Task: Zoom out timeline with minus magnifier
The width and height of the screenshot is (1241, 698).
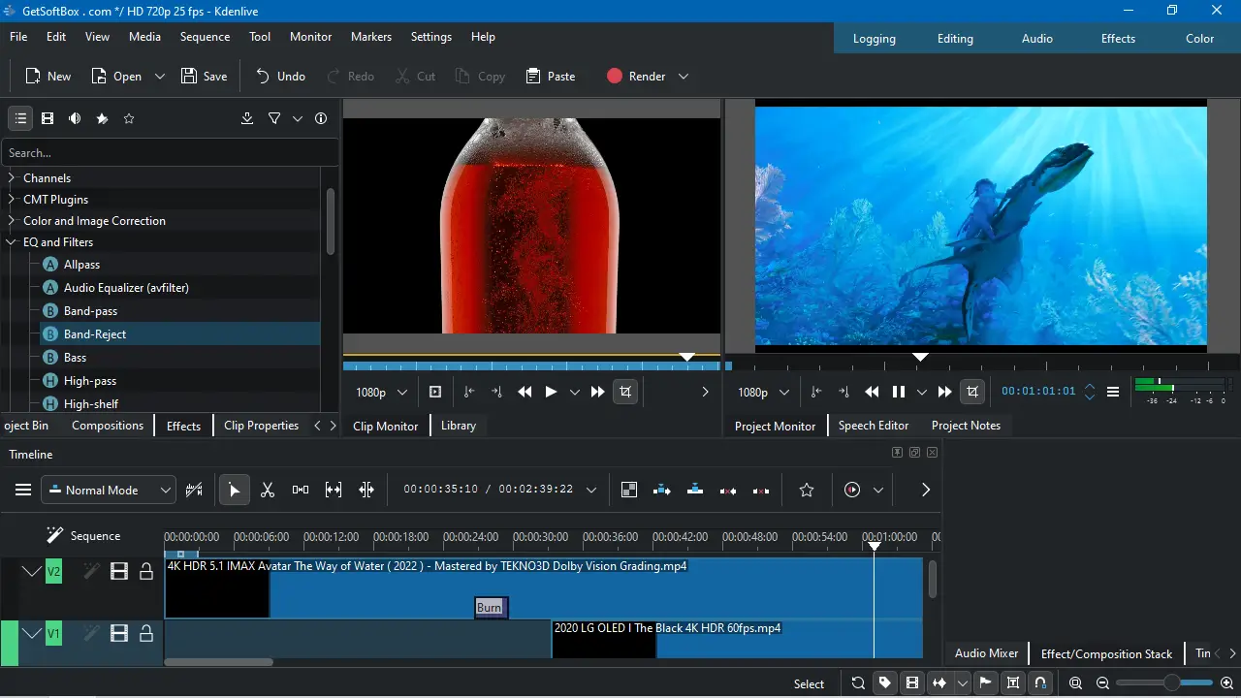Action: [x=1102, y=682]
